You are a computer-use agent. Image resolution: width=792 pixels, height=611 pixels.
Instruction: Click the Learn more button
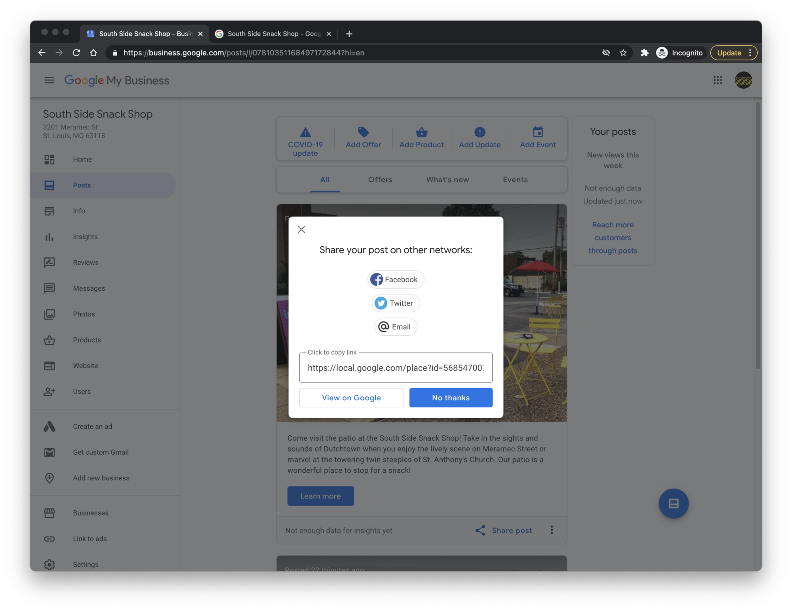pos(320,496)
